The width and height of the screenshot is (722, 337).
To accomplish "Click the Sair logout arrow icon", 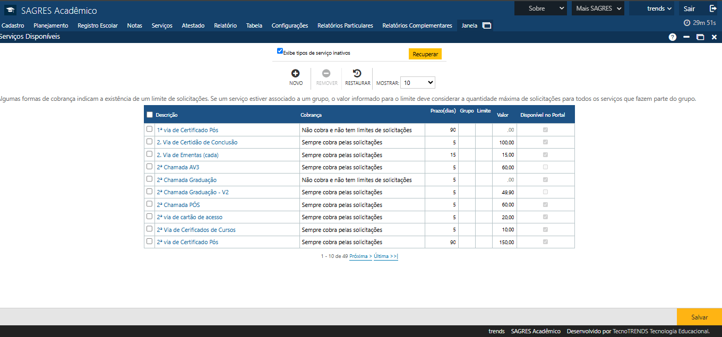I will click(713, 8).
